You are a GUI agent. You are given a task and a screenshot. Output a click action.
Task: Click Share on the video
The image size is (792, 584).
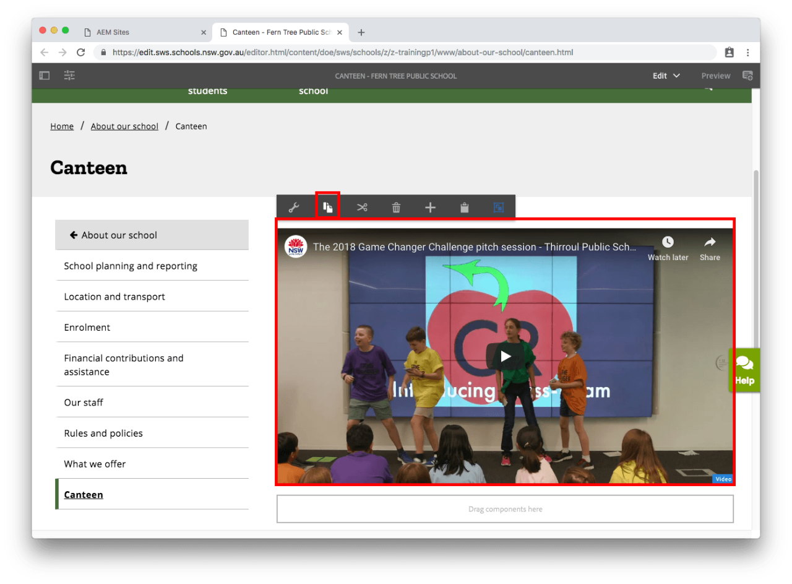click(710, 248)
